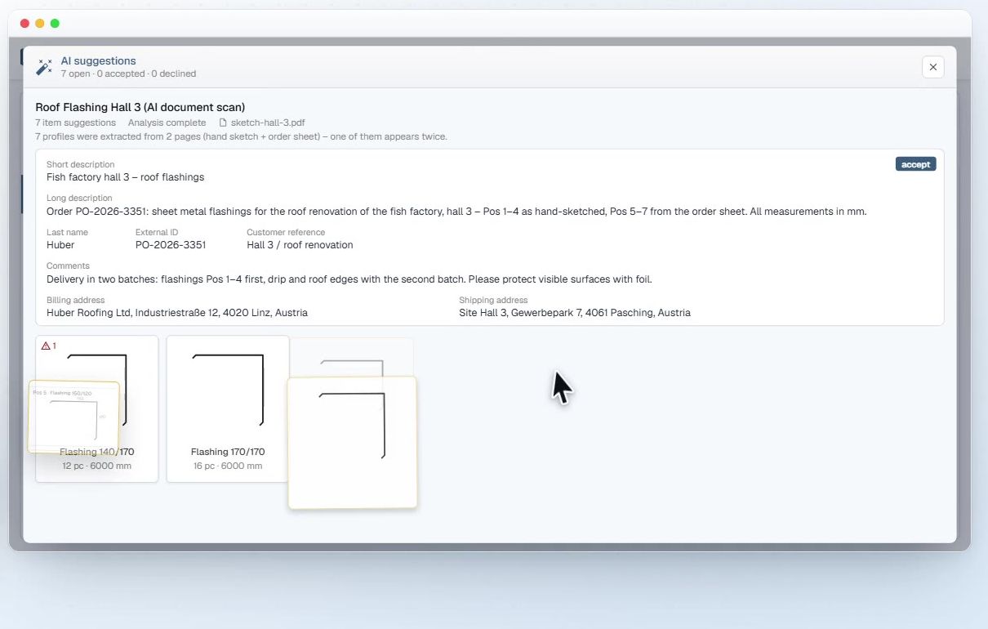Viewport: 988px width, 629px height.
Task: Accept the suggested order details
Action: [x=915, y=164]
